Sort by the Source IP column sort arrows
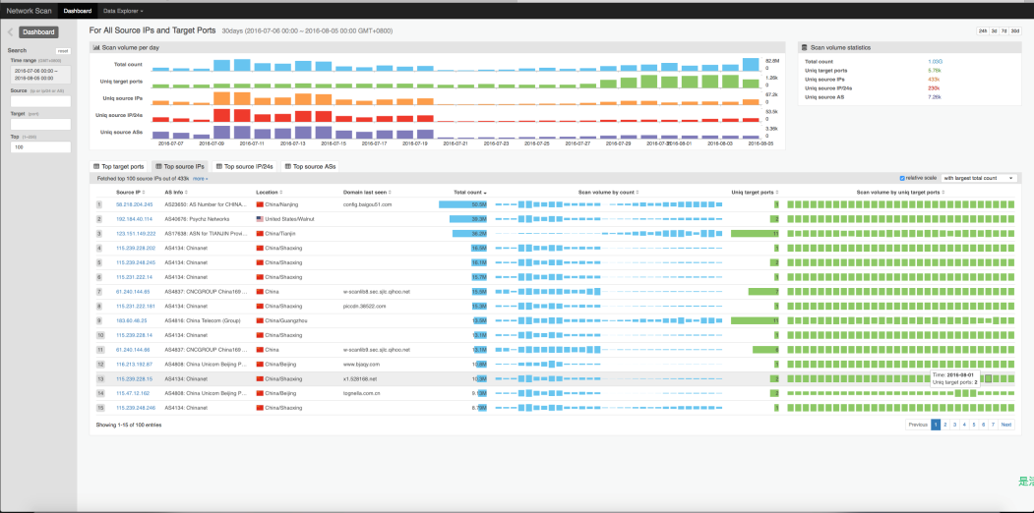 point(145,192)
